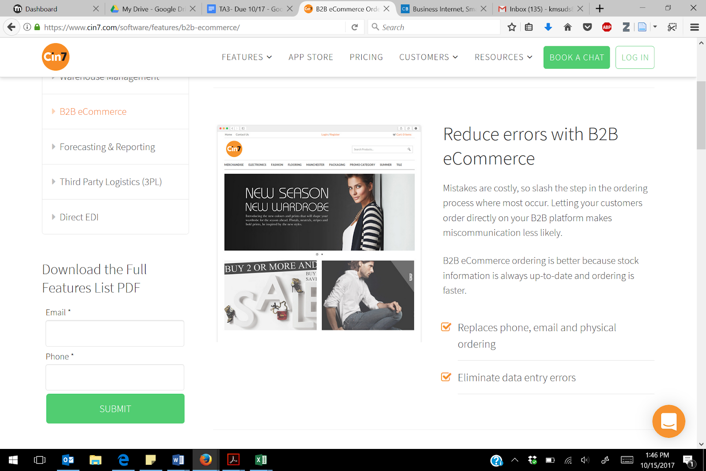This screenshot has width=706, height=471.
Task: Switch to TA3- Due 10/17 tab
Action: click(250, 9)
